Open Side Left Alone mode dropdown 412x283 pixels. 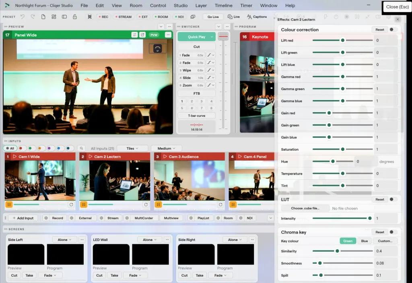(64, 240)
